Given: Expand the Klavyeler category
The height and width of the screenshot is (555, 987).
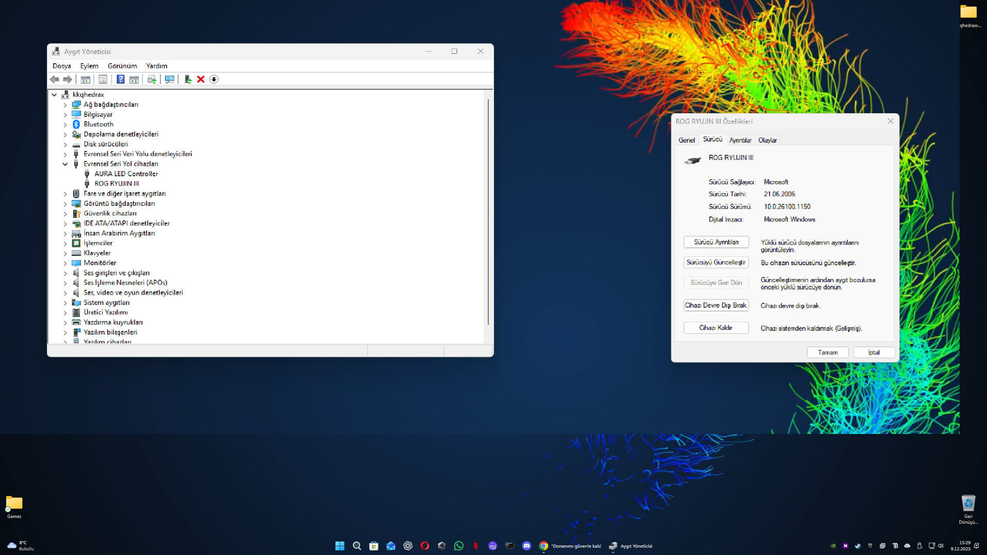Looking at the screenshot, I should pos(65,253).
